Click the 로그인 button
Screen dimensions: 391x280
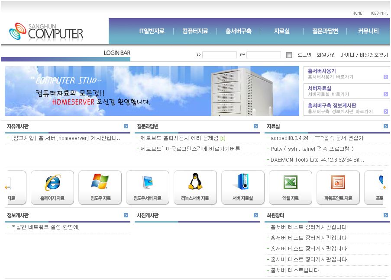point(304,55)
